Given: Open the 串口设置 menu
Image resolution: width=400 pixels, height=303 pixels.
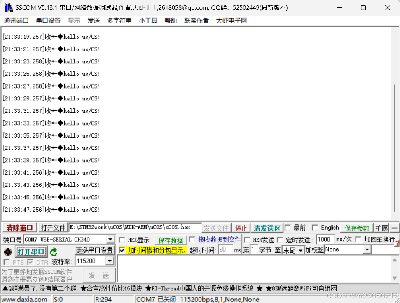Looking at the screenshot, I should (48, 21).
